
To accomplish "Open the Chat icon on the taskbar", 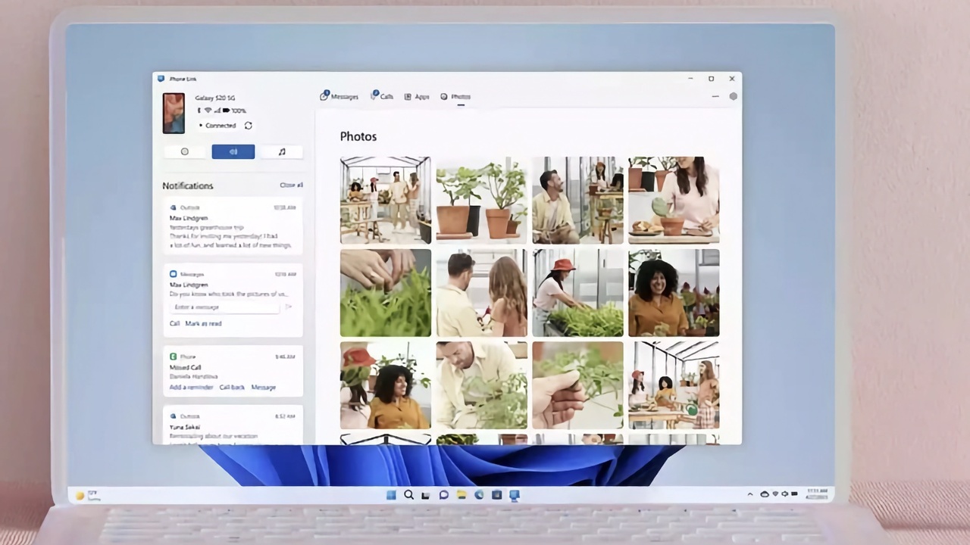I will 443,495.
